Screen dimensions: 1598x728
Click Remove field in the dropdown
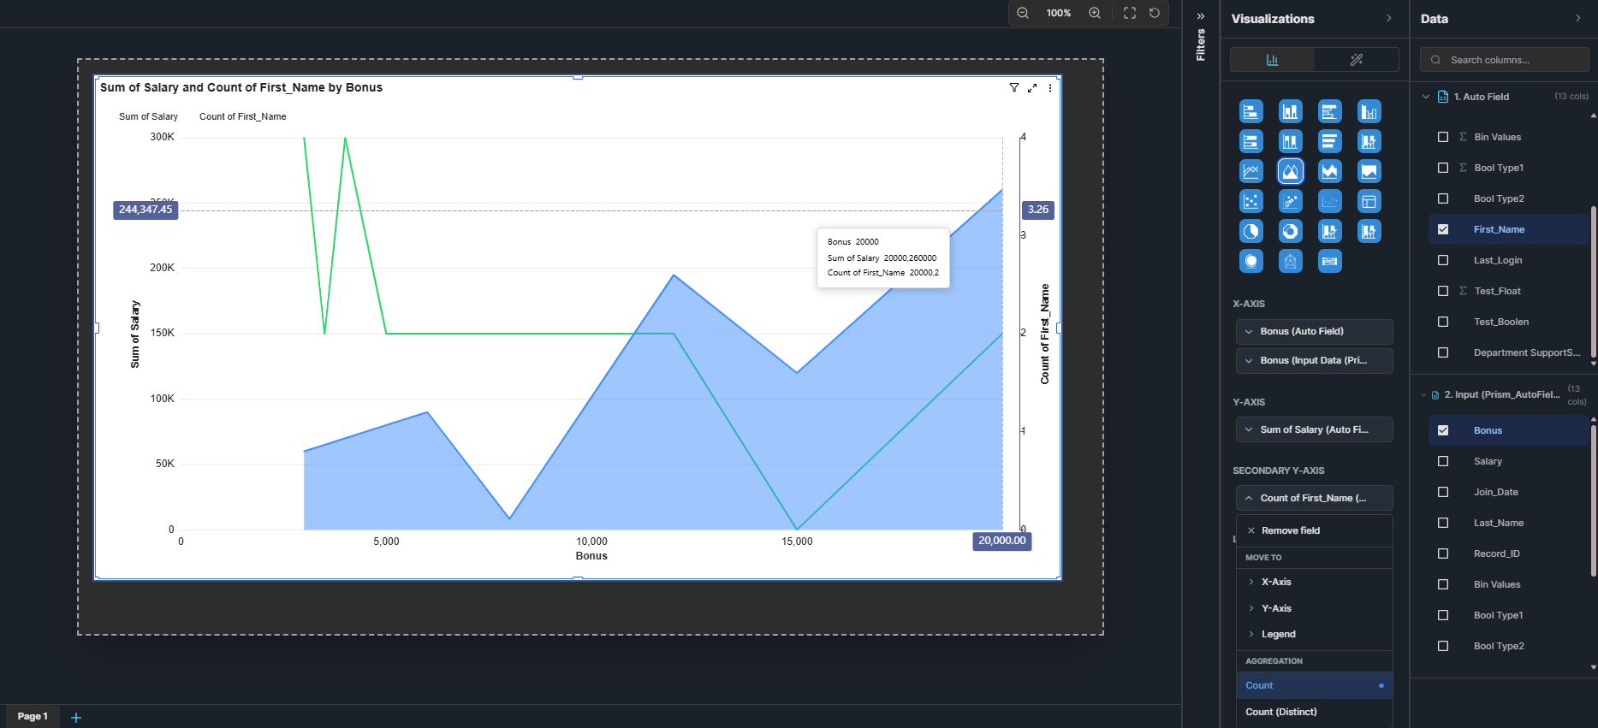[x=1290, y=530]
